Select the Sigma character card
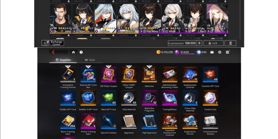The image size is (278, 139). click(105, 19)
